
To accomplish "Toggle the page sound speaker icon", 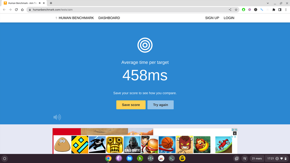I will pos(57,117).
